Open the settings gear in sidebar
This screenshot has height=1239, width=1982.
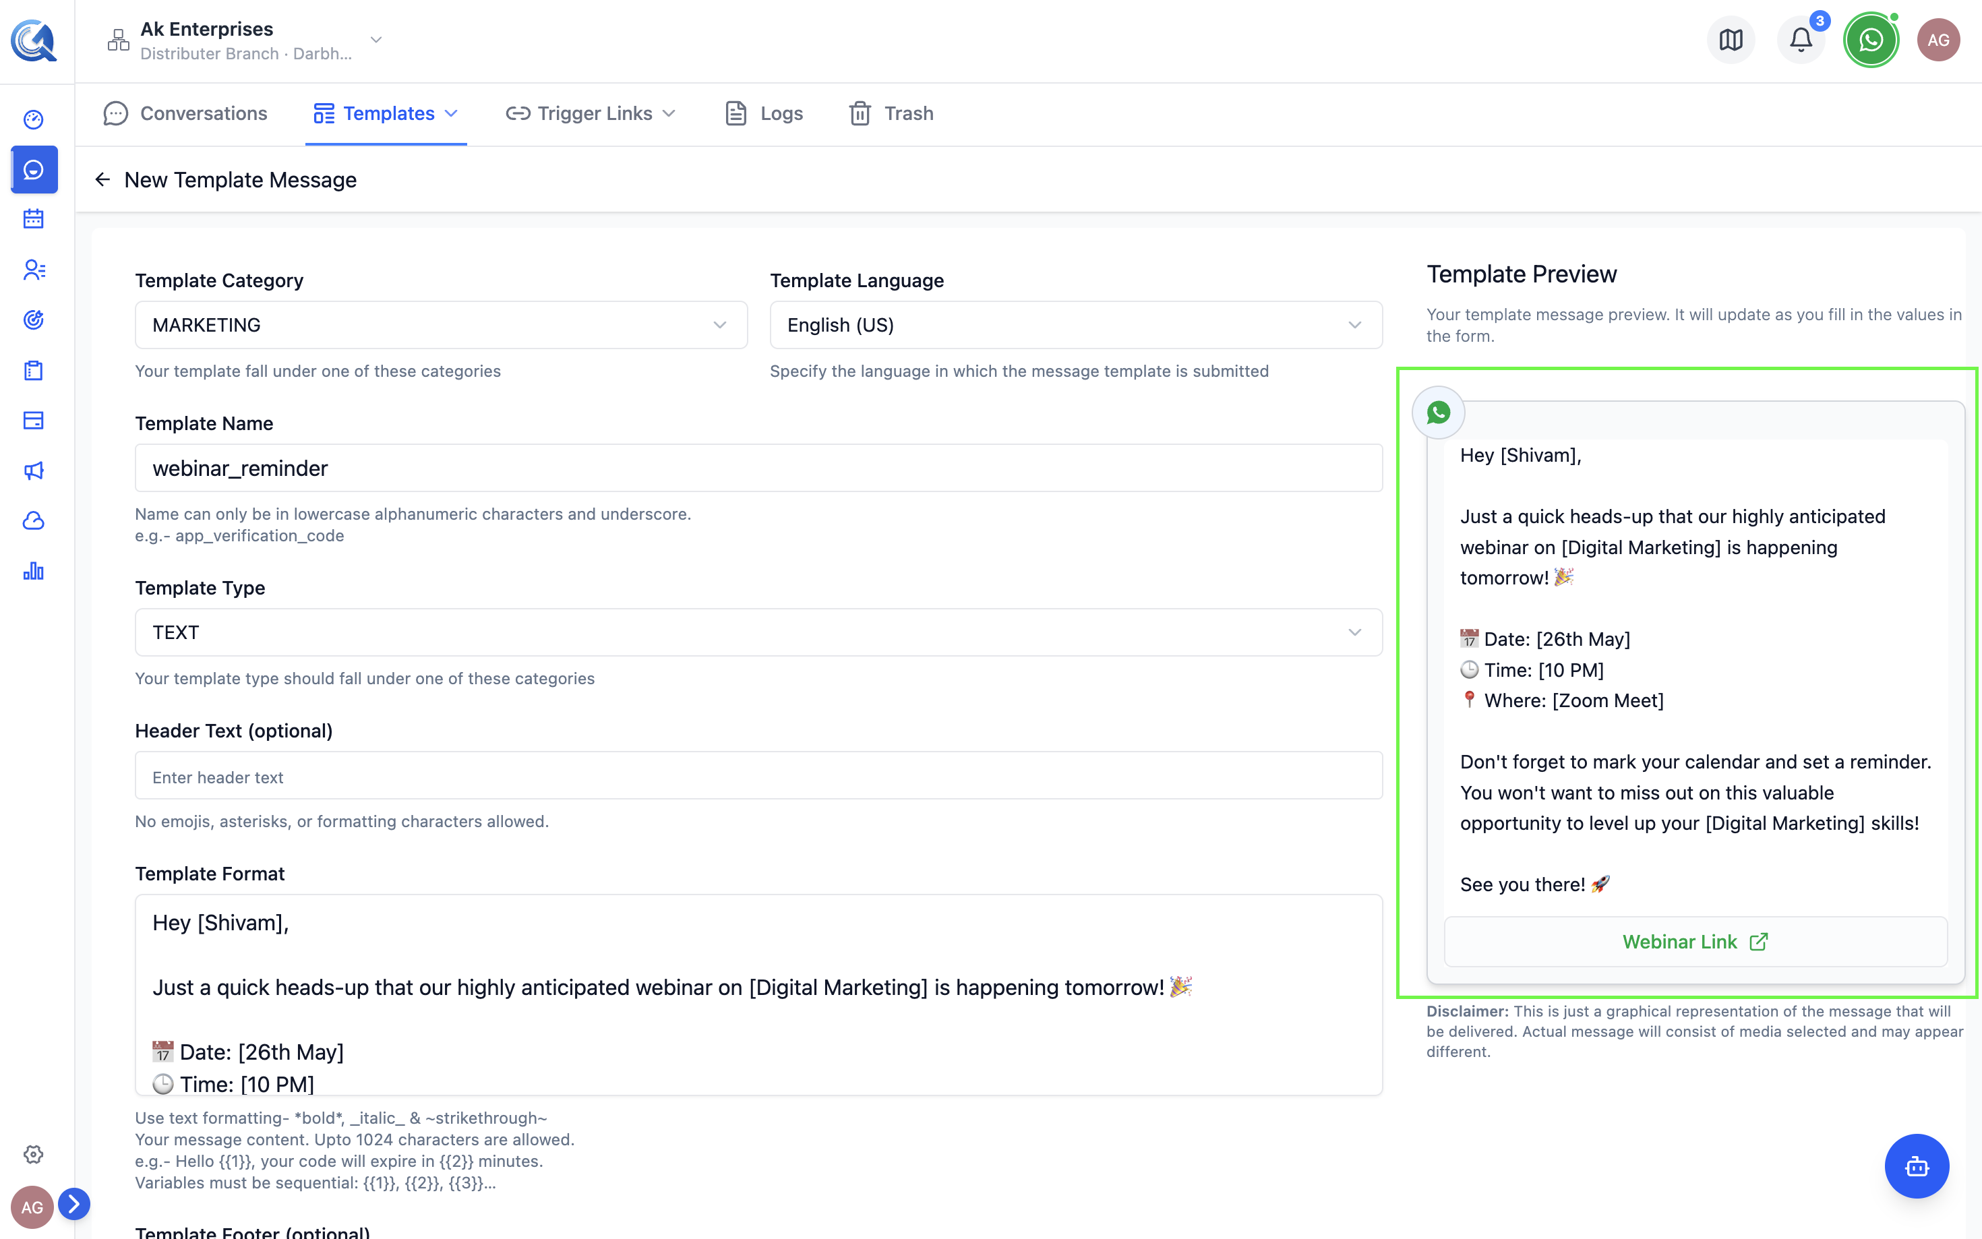(x=34, y=1154)
